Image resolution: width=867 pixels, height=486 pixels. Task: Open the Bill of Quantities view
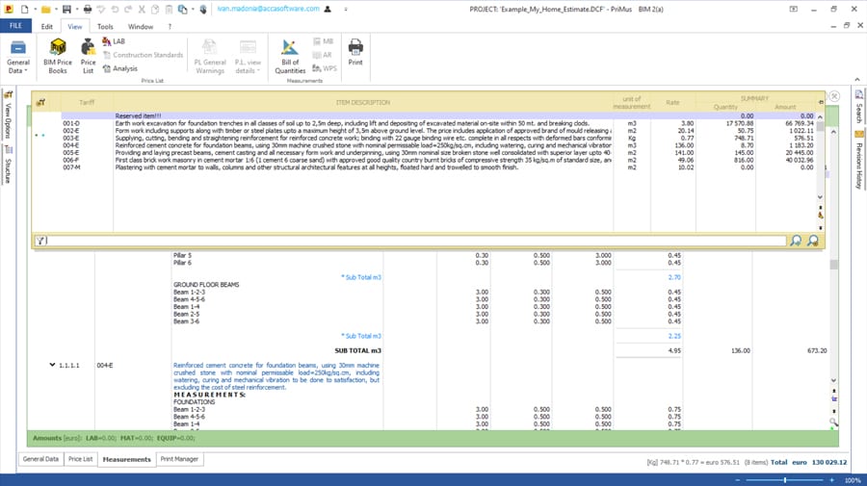point(290,56)
